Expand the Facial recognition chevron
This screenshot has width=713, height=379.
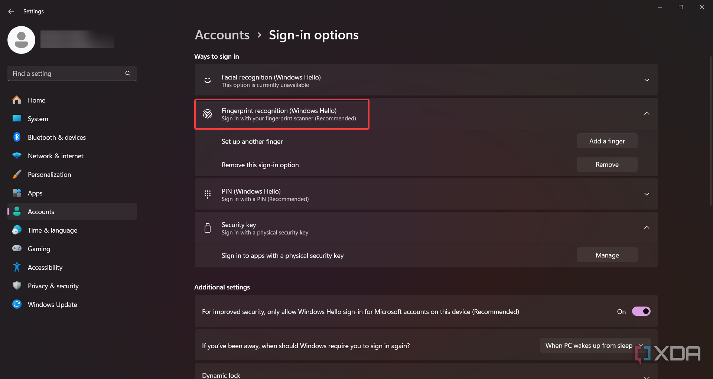(647, 80)
